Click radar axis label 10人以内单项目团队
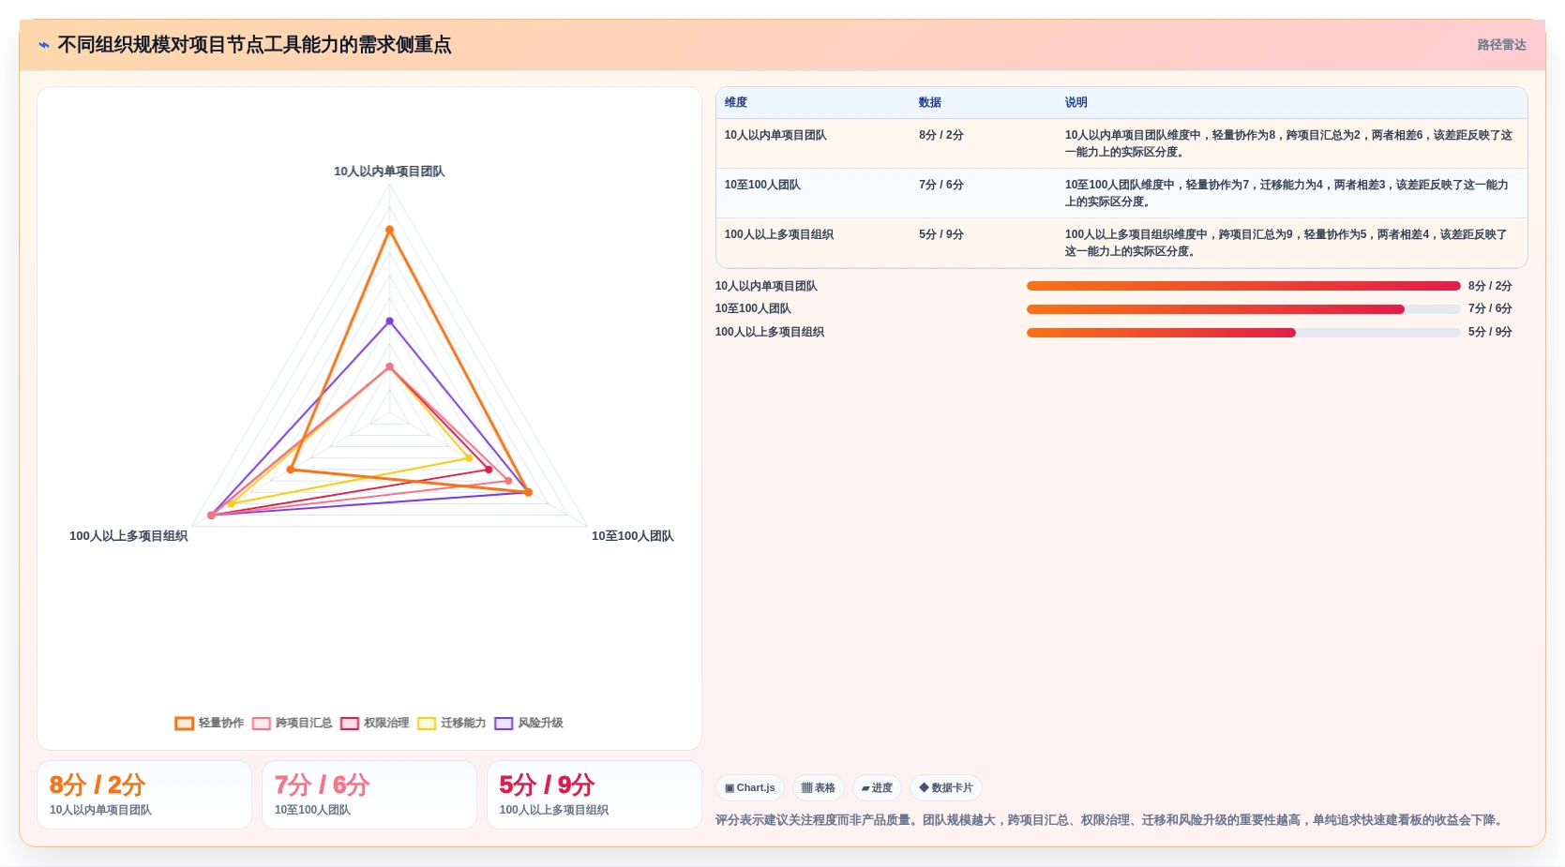Viewport: 1565px width, 867px height. 389,172
